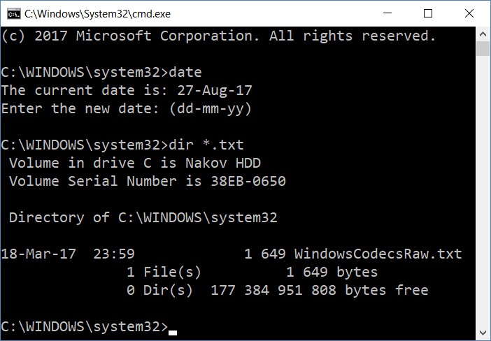The image size is (491, 341).
Task: Click the 'Directory of C:\WINDOWS\system32' line
Action: [x=143, y=218]
